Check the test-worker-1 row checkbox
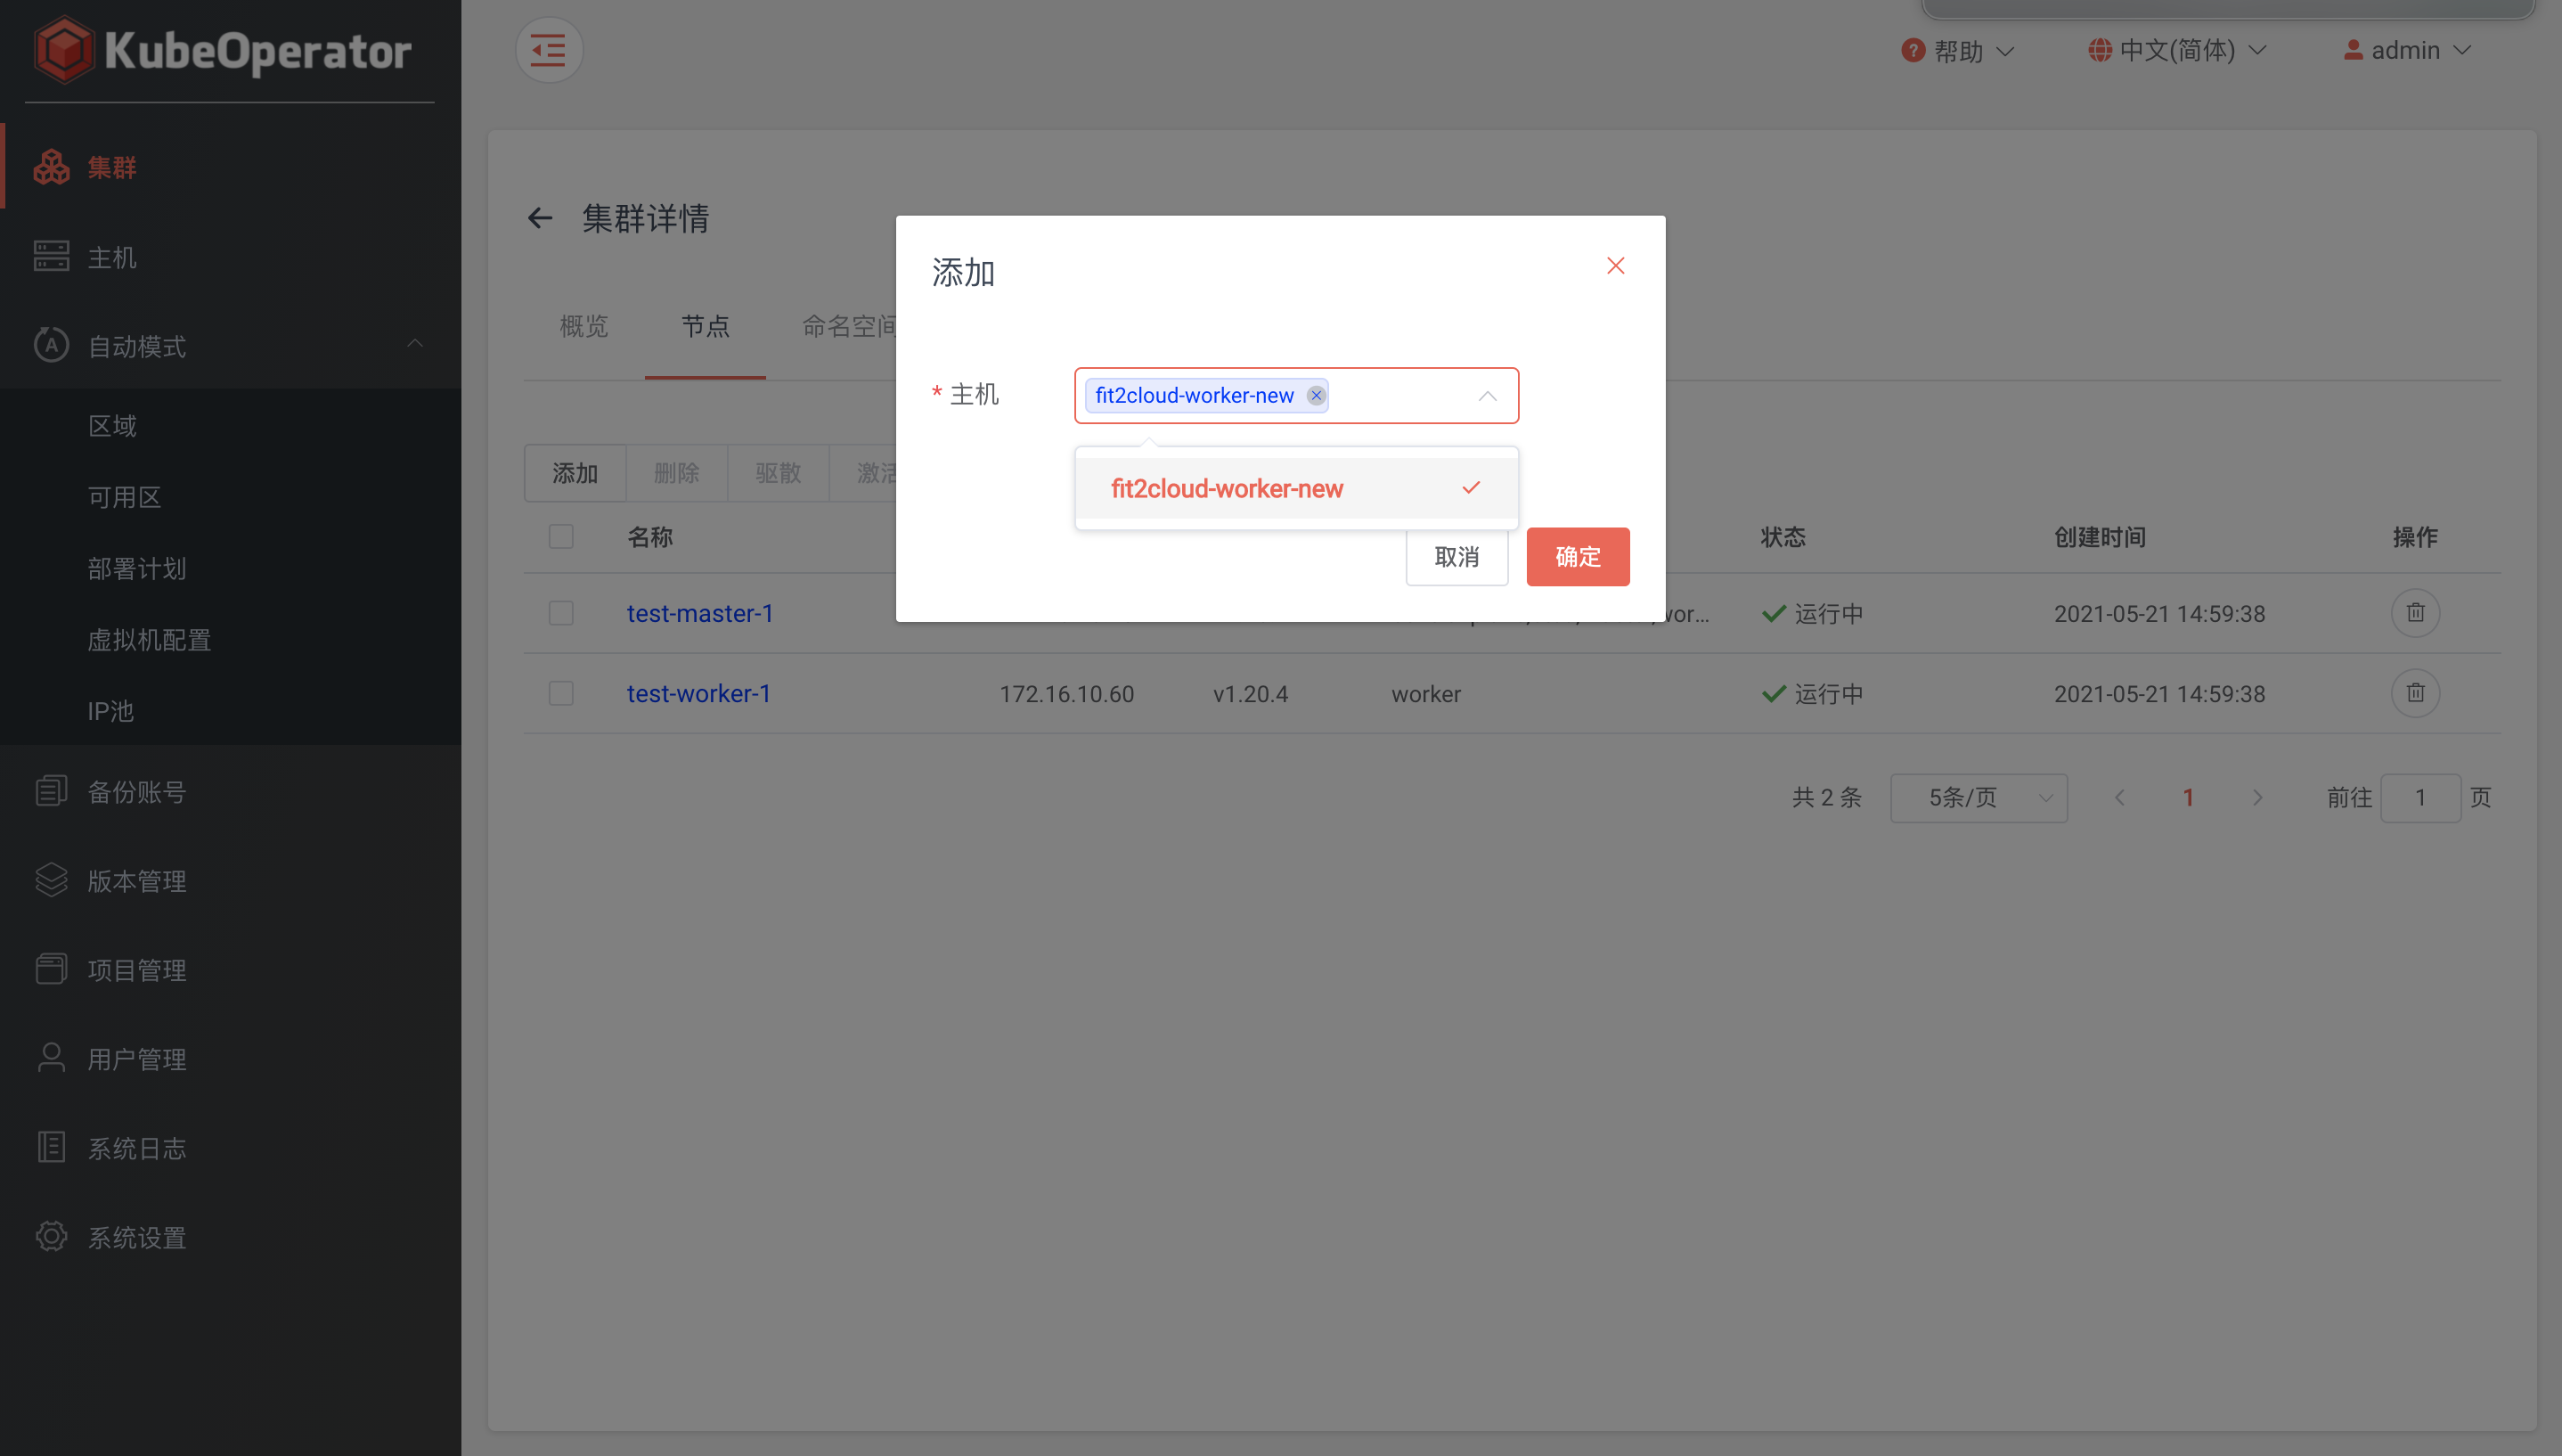 click(x=561, y=693)
